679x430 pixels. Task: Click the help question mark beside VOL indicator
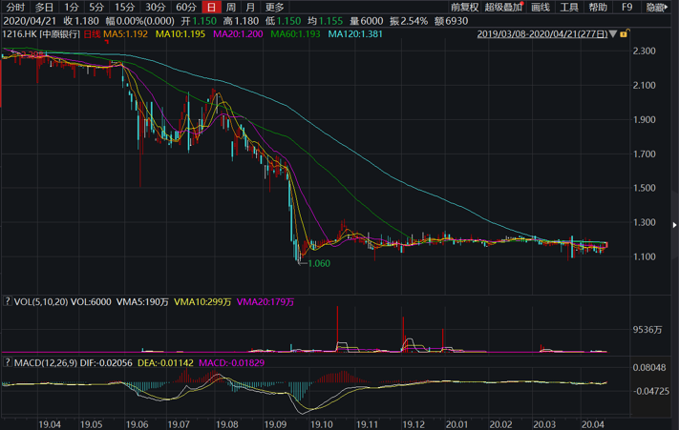(x=9, y=302)
